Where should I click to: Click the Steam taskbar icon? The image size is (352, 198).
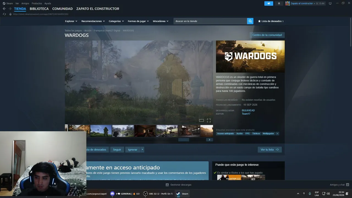(178, 194)
